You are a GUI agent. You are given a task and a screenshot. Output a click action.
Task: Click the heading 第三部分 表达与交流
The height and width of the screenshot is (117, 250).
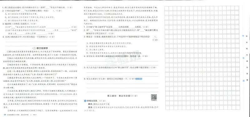pos(122,96)
